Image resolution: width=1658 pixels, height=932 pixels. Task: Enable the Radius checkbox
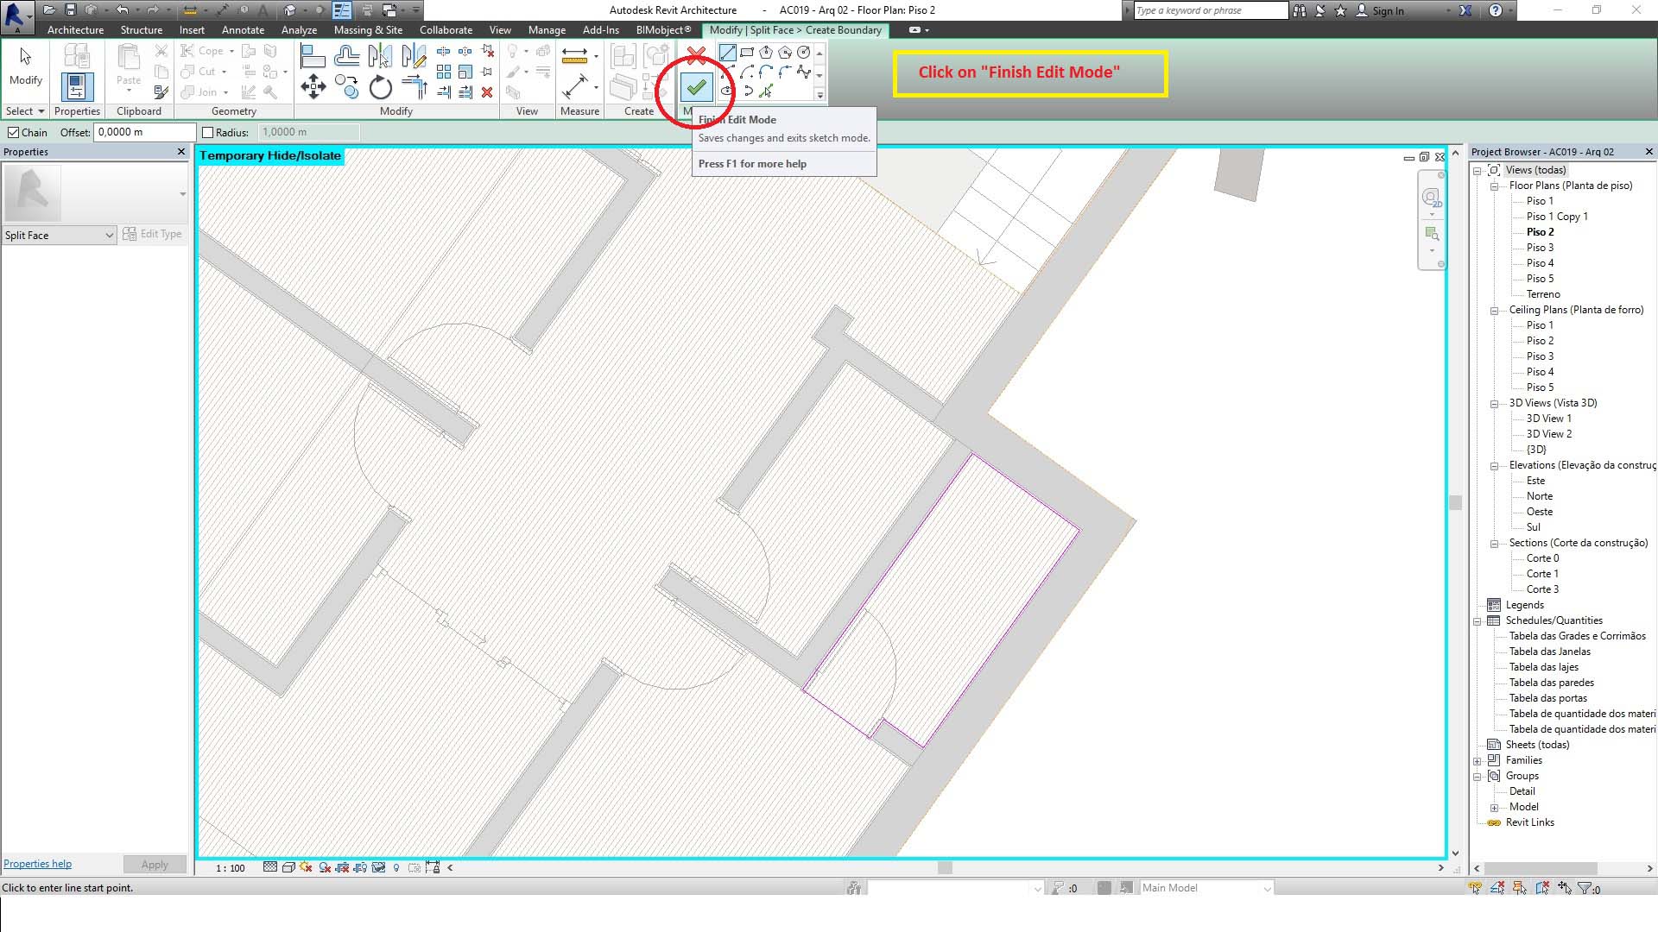(x=207, y=132)
